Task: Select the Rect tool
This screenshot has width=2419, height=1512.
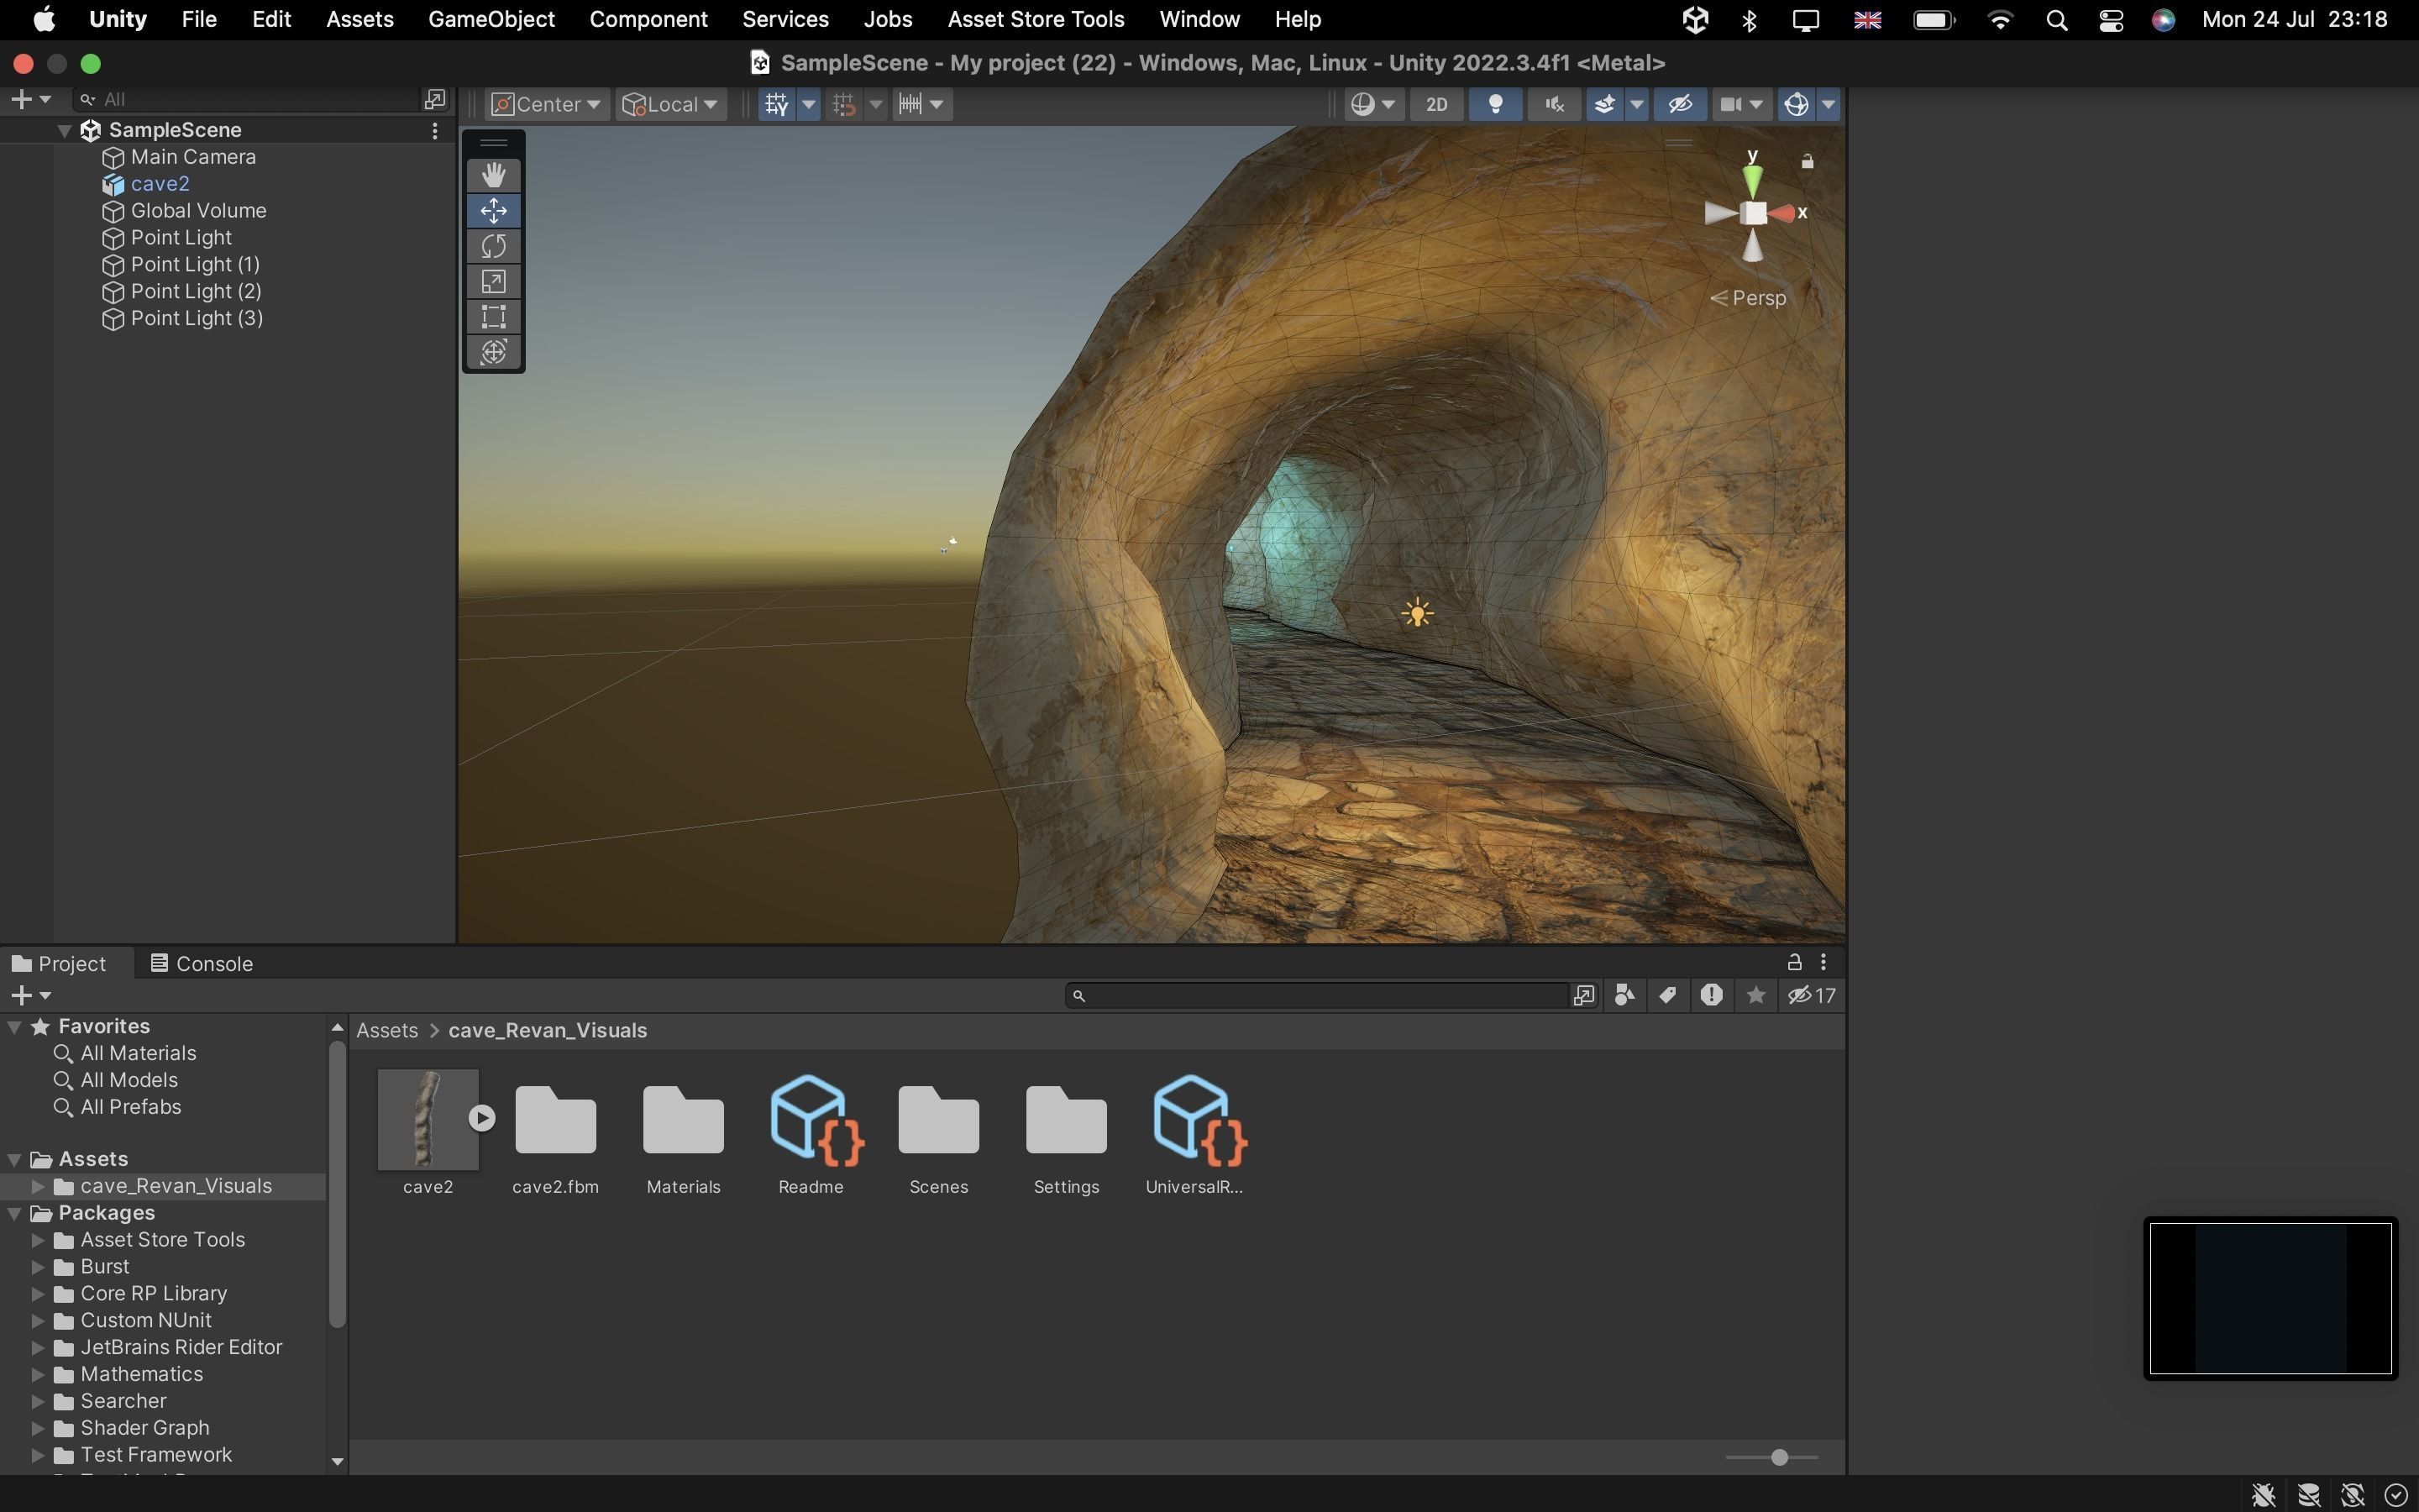Action: pos(494,317)
